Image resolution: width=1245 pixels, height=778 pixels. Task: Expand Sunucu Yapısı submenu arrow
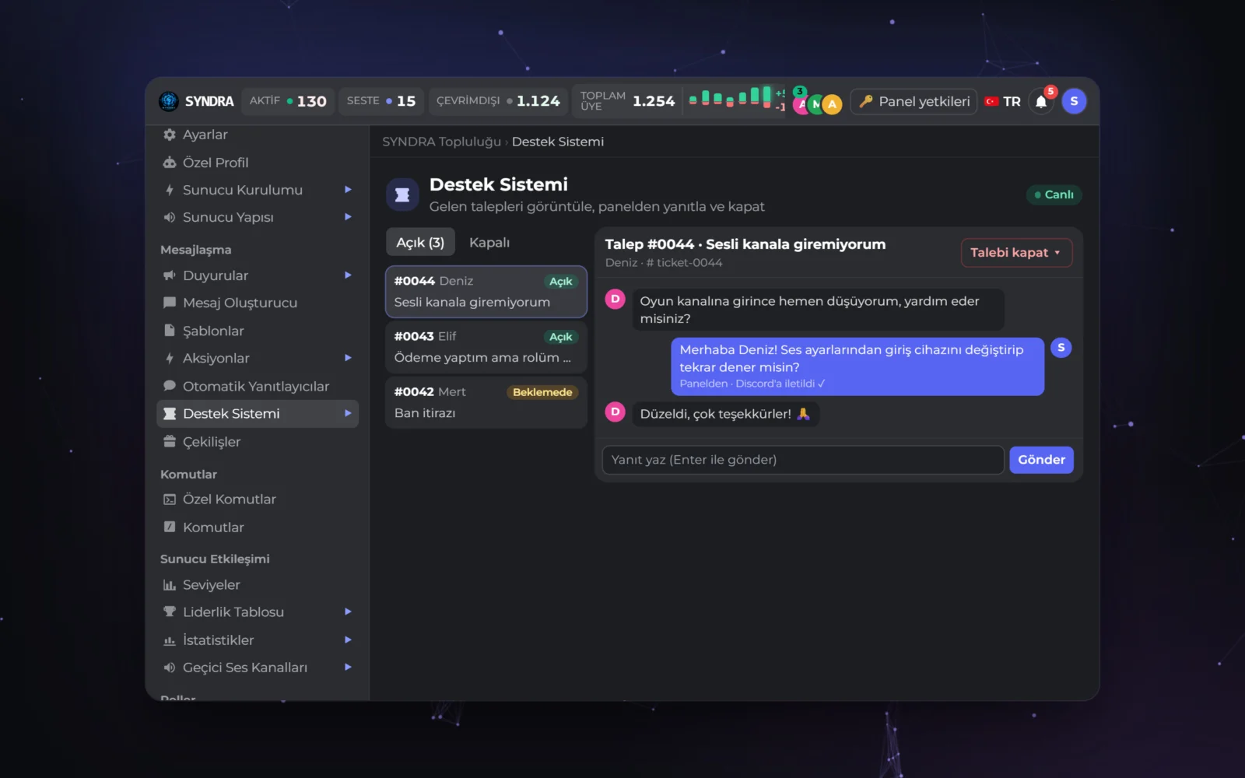tap(348, 217)
